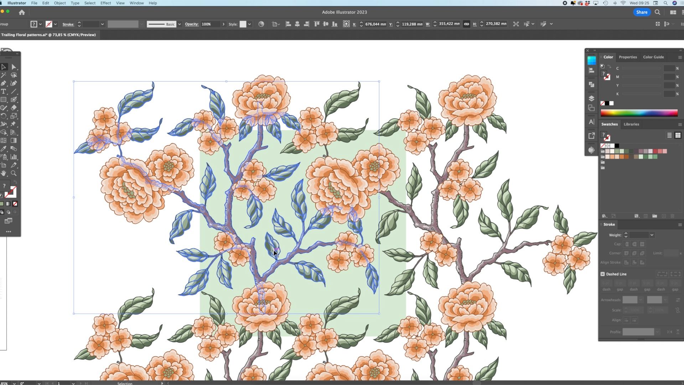Switch to the Properties tab
684x385 pixels.
(628, 57)
